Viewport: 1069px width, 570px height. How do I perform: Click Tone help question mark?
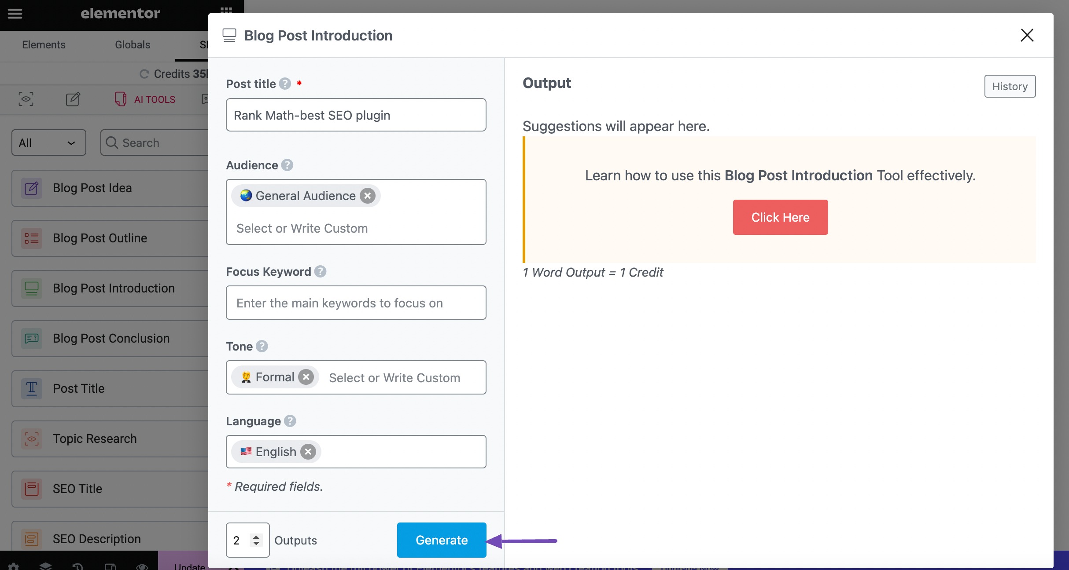(x=262, y=346)
